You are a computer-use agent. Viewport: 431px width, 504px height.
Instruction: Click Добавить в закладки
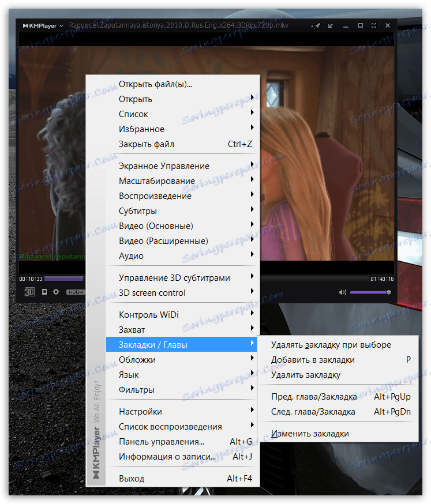point(338,360)
